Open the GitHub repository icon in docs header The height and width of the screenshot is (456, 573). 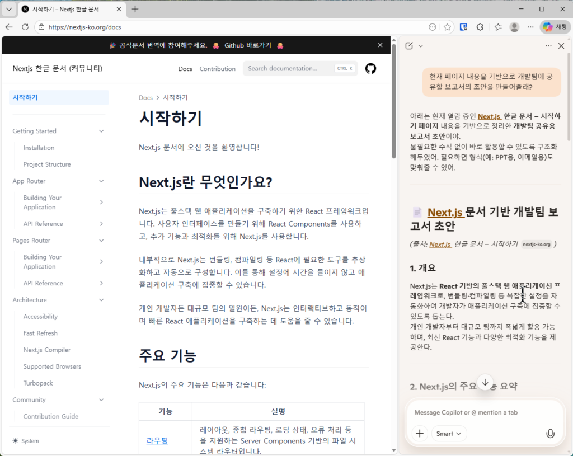click(x=370, y=69)
